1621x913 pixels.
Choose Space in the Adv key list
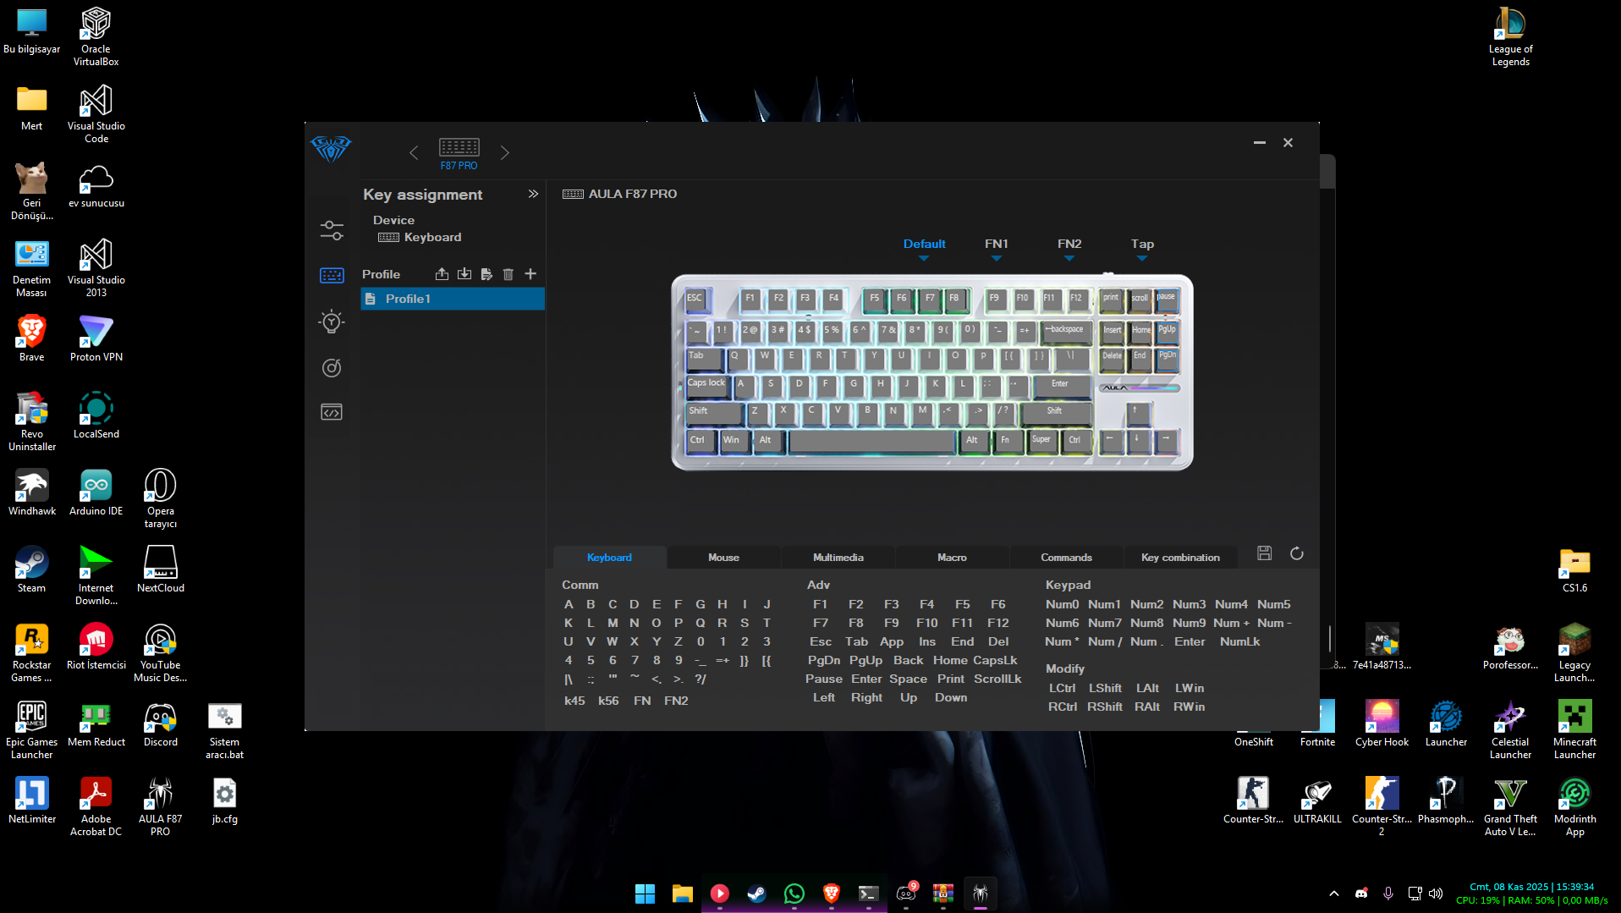908,679
